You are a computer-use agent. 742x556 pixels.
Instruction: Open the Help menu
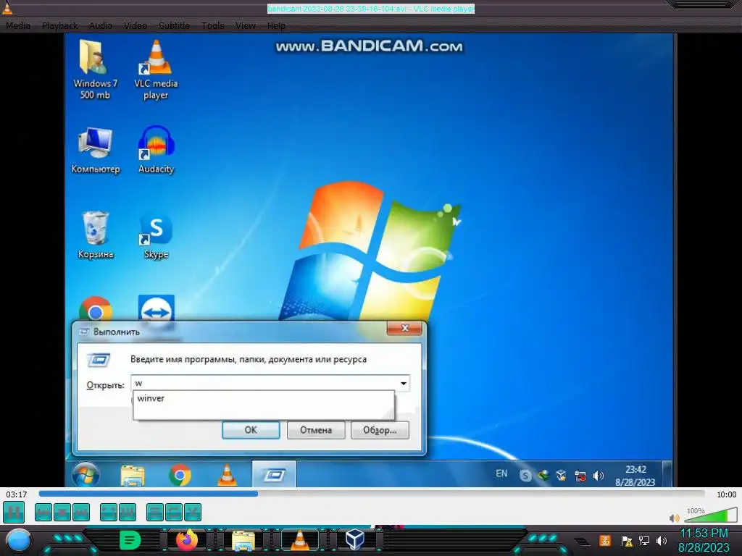point(276,25)
